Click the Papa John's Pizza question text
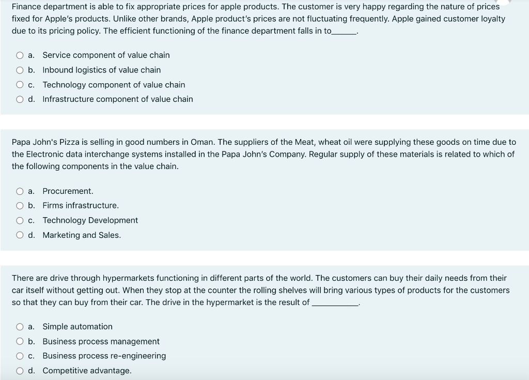The height and width of the screenshot is (380, 529). pyautogui.click(x=264, y=154)
